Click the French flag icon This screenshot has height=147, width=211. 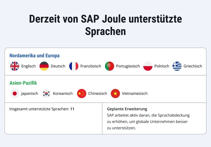point(74,66)
